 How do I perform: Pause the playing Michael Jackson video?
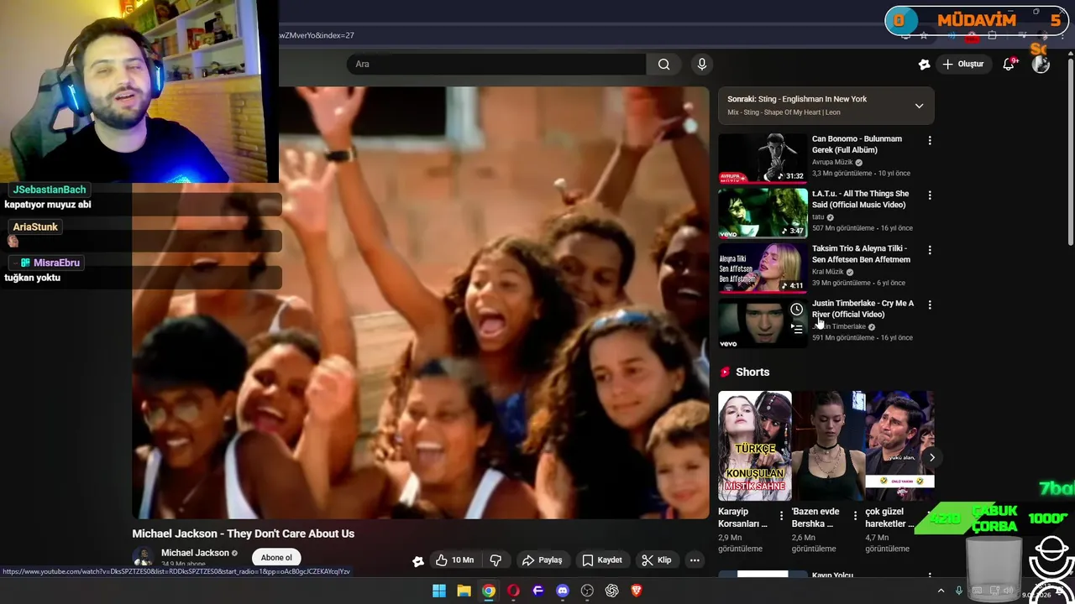(x=420, y=303)
